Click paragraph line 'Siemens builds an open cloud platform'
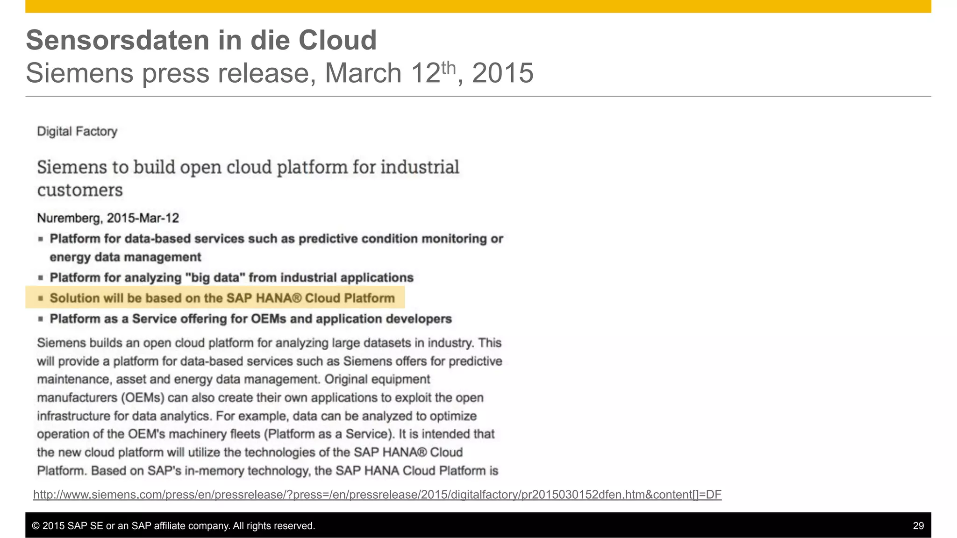The width and height of the screenshot is (957, 538). (x=269, y=343)
